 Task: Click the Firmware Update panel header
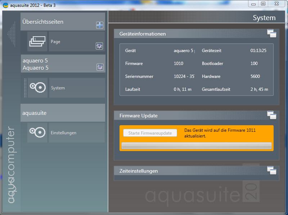click(197, 116)
